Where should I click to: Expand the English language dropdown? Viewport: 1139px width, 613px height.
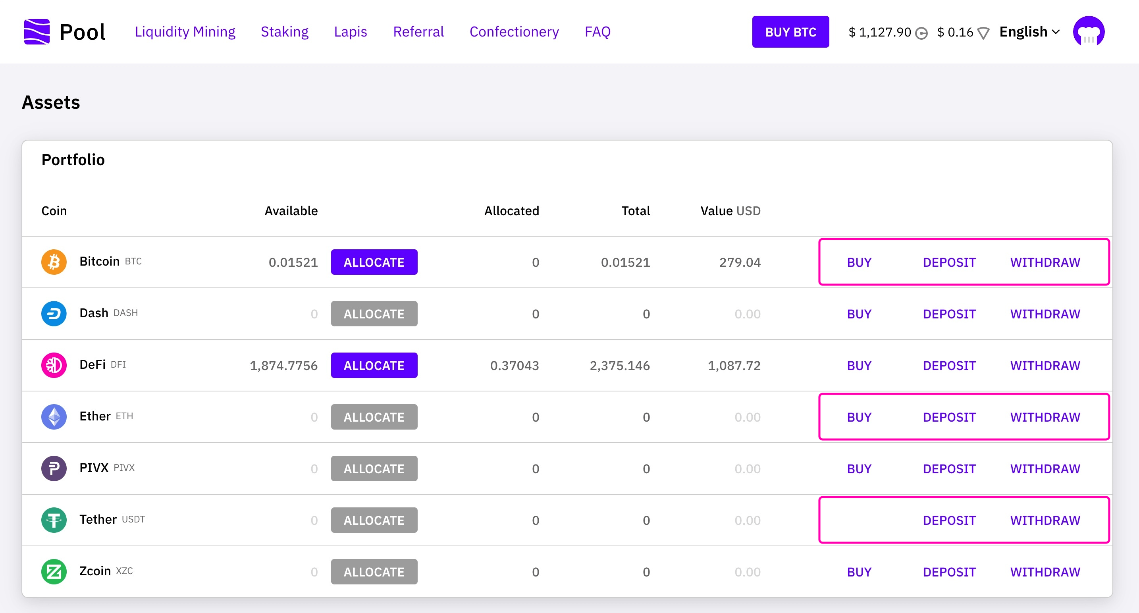pyautogui.click(x=1029, y=32)
